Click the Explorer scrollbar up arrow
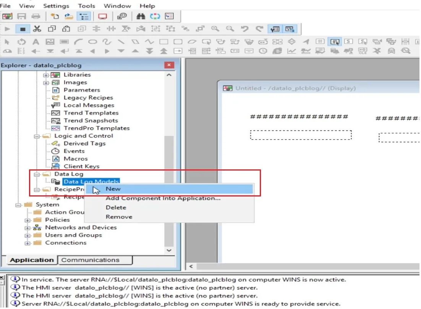 click(x=169, y=75)
